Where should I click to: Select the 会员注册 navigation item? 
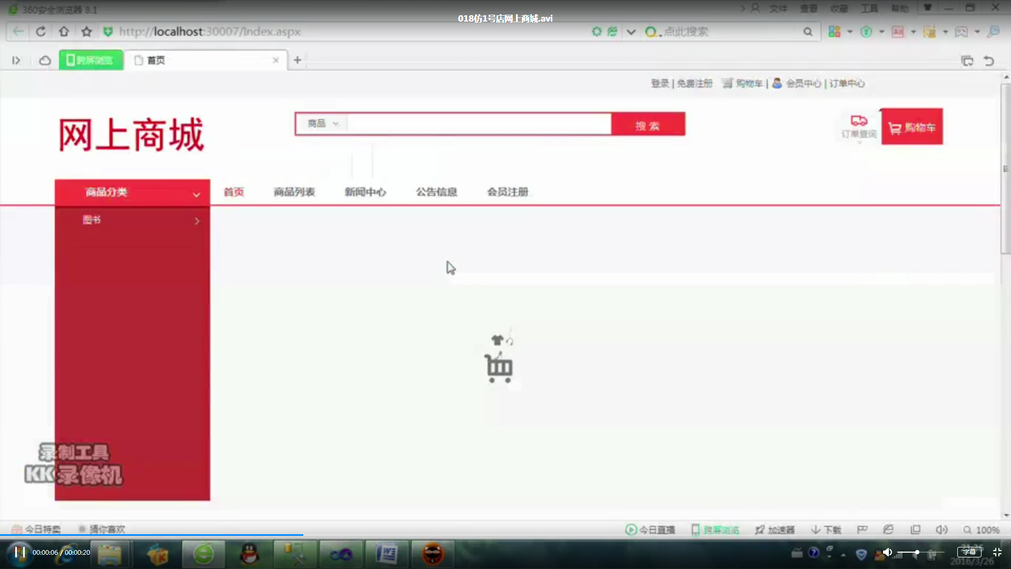click(x=508, y=192)
